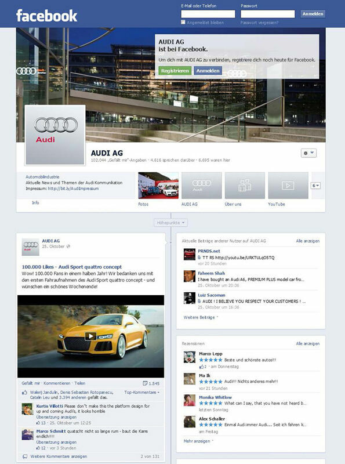Open the AUDI AG app tile
This screenshot has width=345, height=464.
(202, 186)
